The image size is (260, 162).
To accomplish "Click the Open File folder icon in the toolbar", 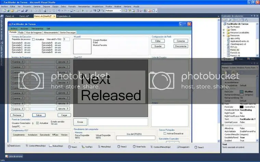I will coord(12,11).
